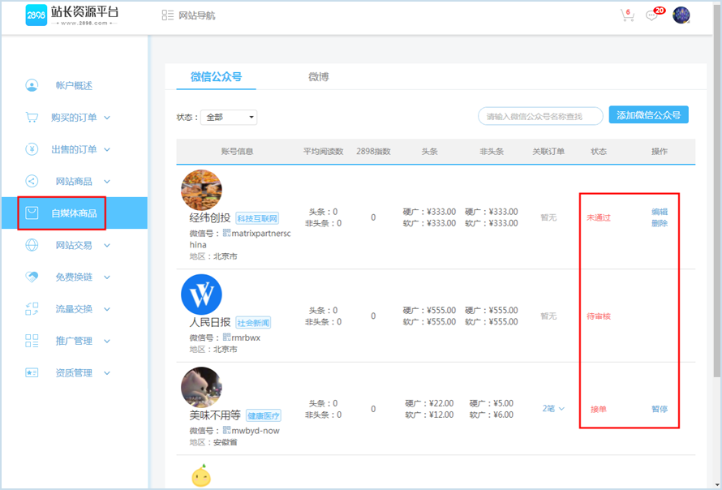The height and width of the screenshot is (490, 722).
Task: Click the 免费换链 handshake icon
Action: click(32, 277)
